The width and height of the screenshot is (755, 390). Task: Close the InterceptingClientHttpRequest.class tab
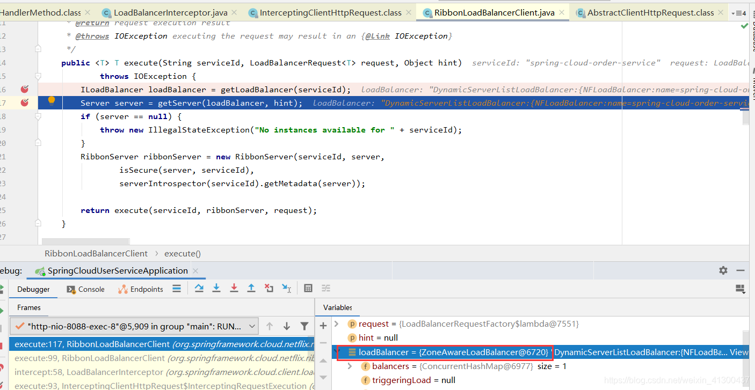pos(409,12)
